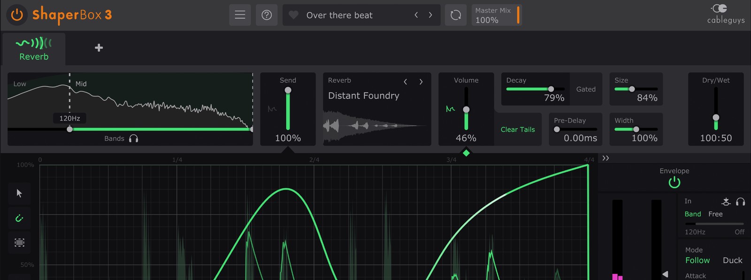Adjust the Send slider handle

288,90
